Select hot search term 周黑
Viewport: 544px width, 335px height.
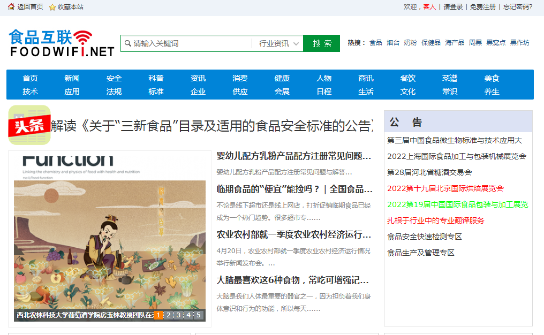tap(475, 43)
